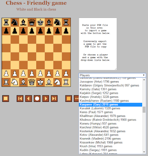Click inside the PGN paste text area
This screenshot has height=156, width=148.
click(x=98, y=44)
